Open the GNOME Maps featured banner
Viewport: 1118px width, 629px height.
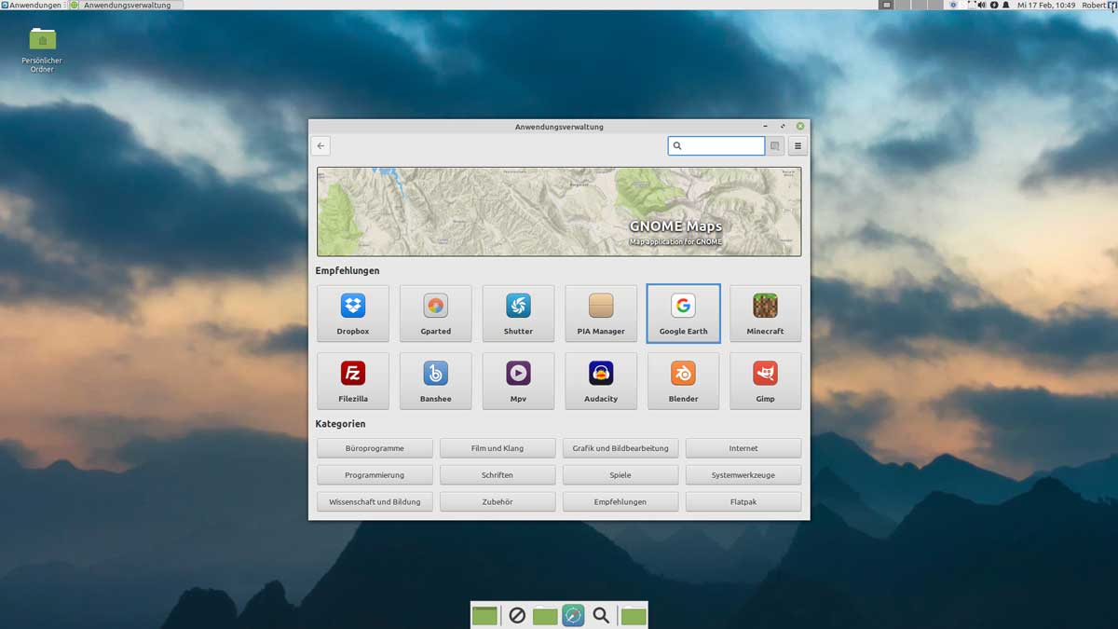coord(559,212)
